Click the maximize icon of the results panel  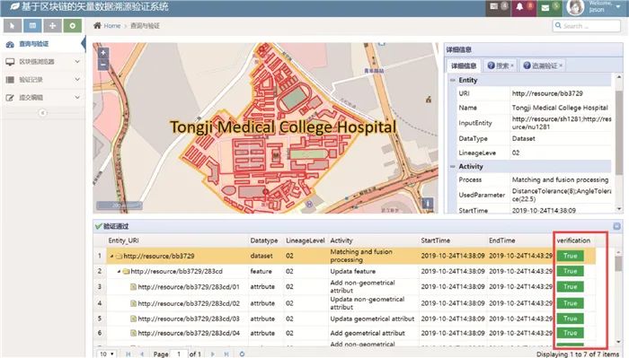[x=616, y=226]
